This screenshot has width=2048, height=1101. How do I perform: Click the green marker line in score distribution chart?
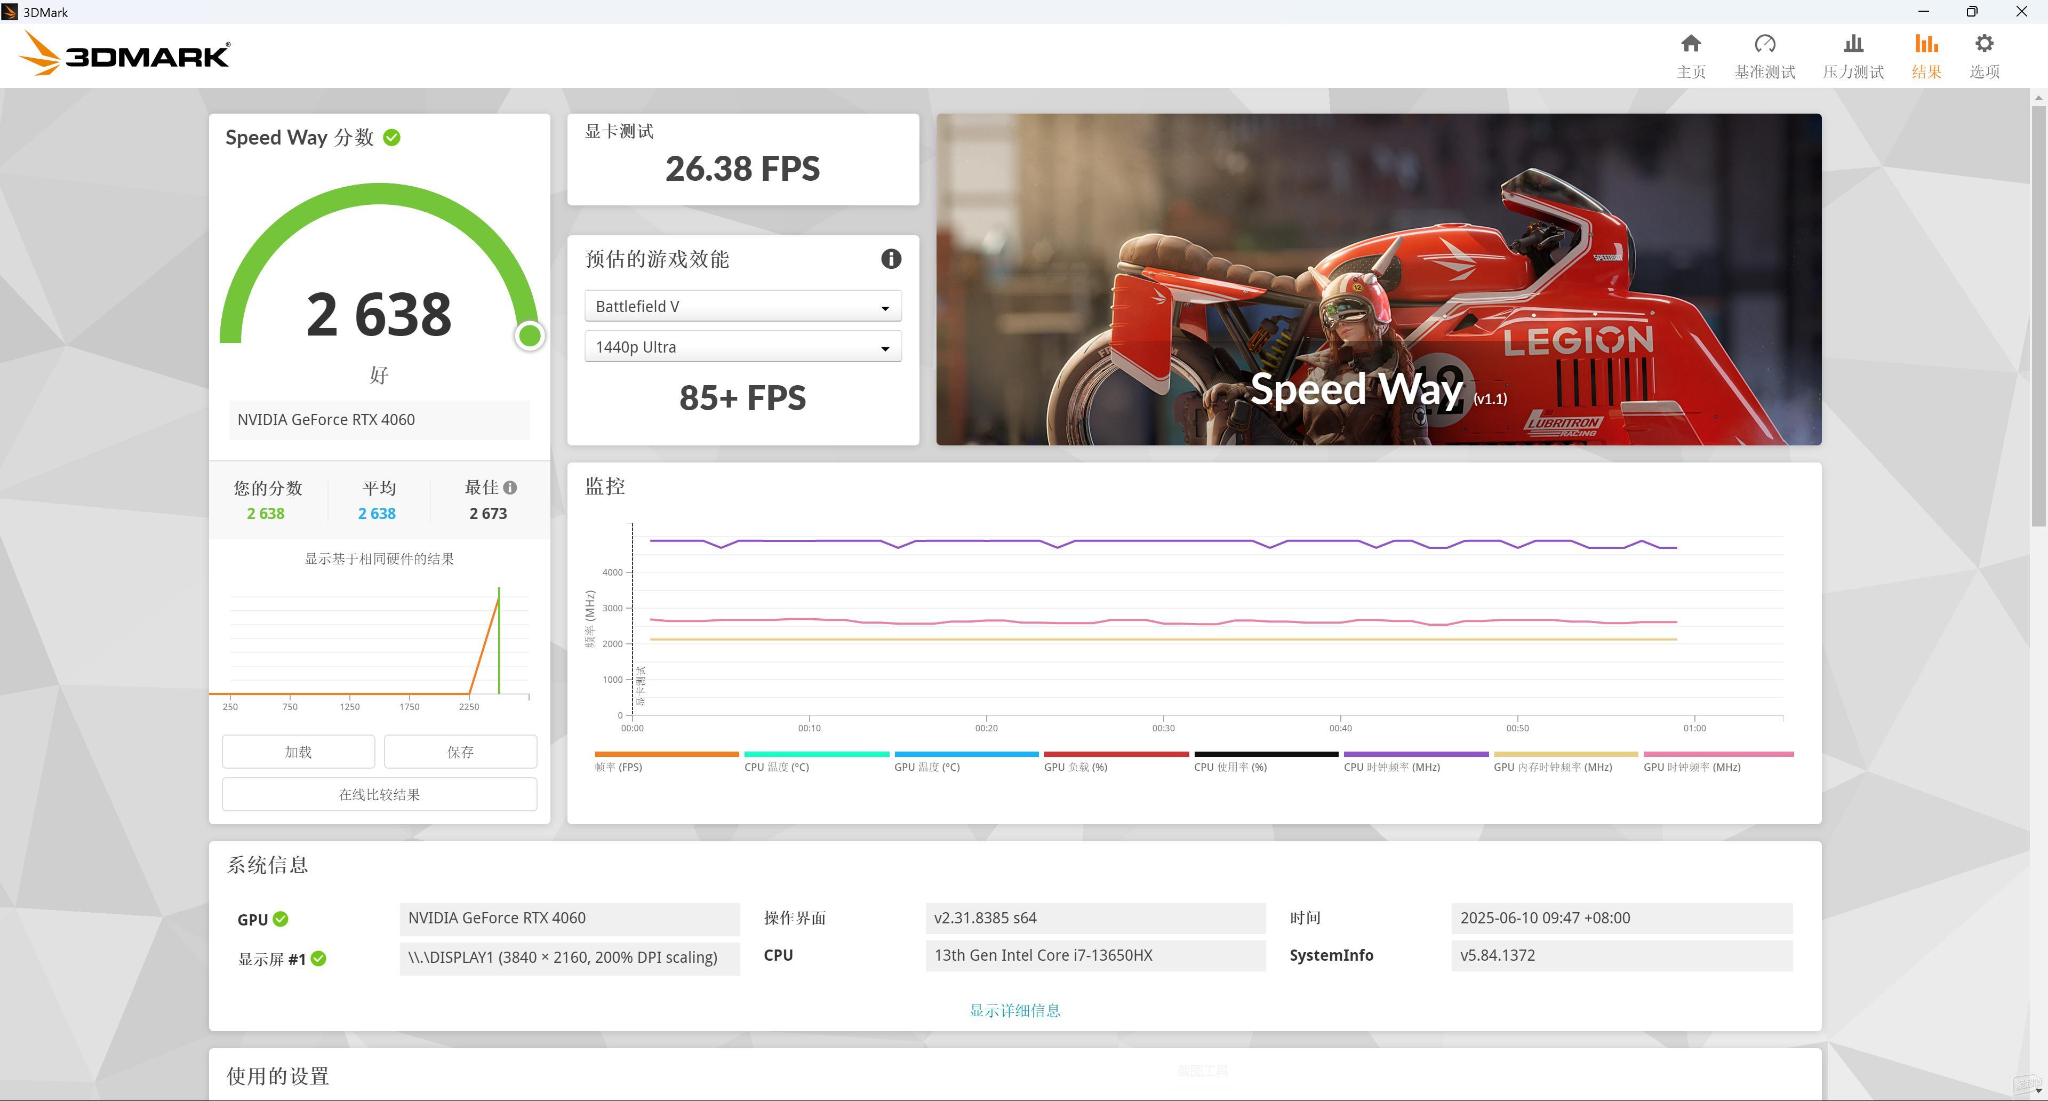[499, 641]
